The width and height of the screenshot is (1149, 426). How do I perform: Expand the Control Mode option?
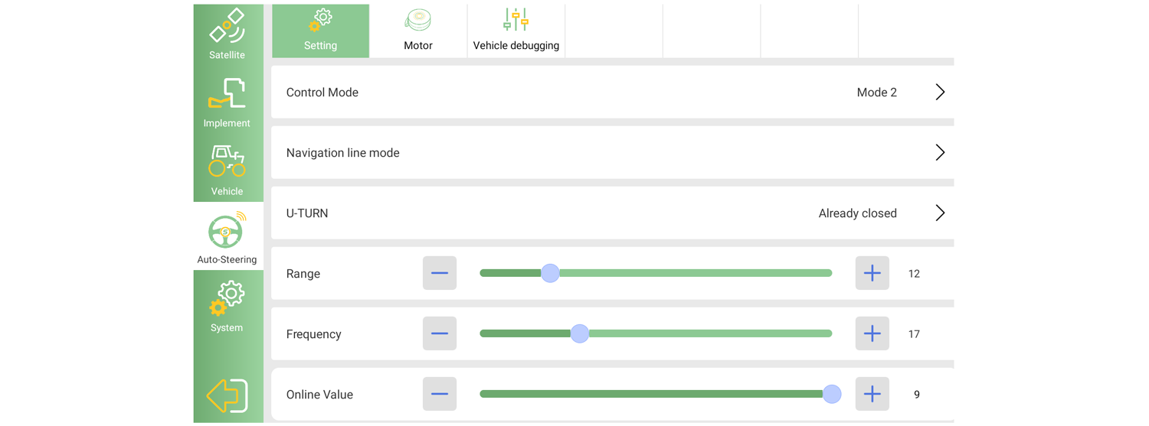[940, 93]
